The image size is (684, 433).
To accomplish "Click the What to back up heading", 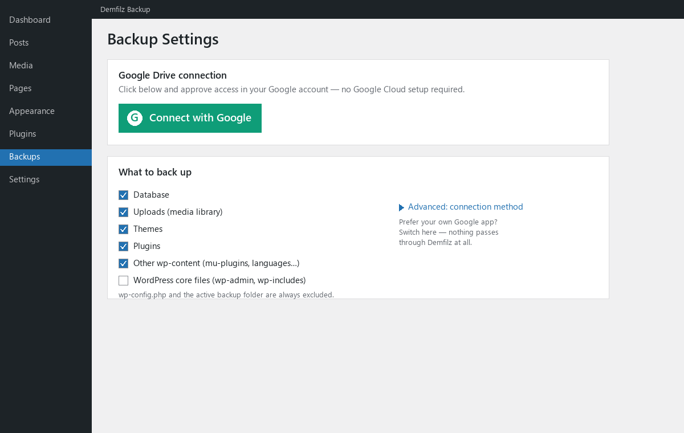I will (x=155, y=172).
